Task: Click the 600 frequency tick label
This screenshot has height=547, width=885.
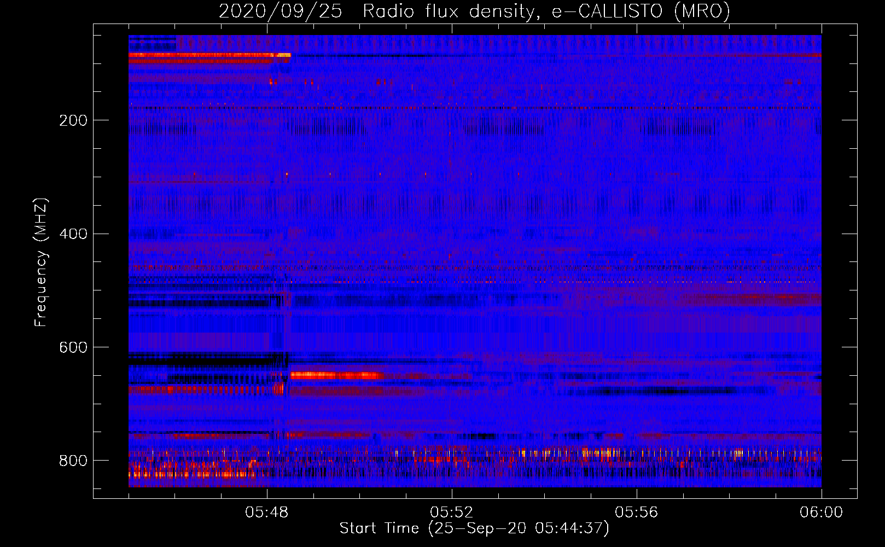Action: [x=73, y=348]
